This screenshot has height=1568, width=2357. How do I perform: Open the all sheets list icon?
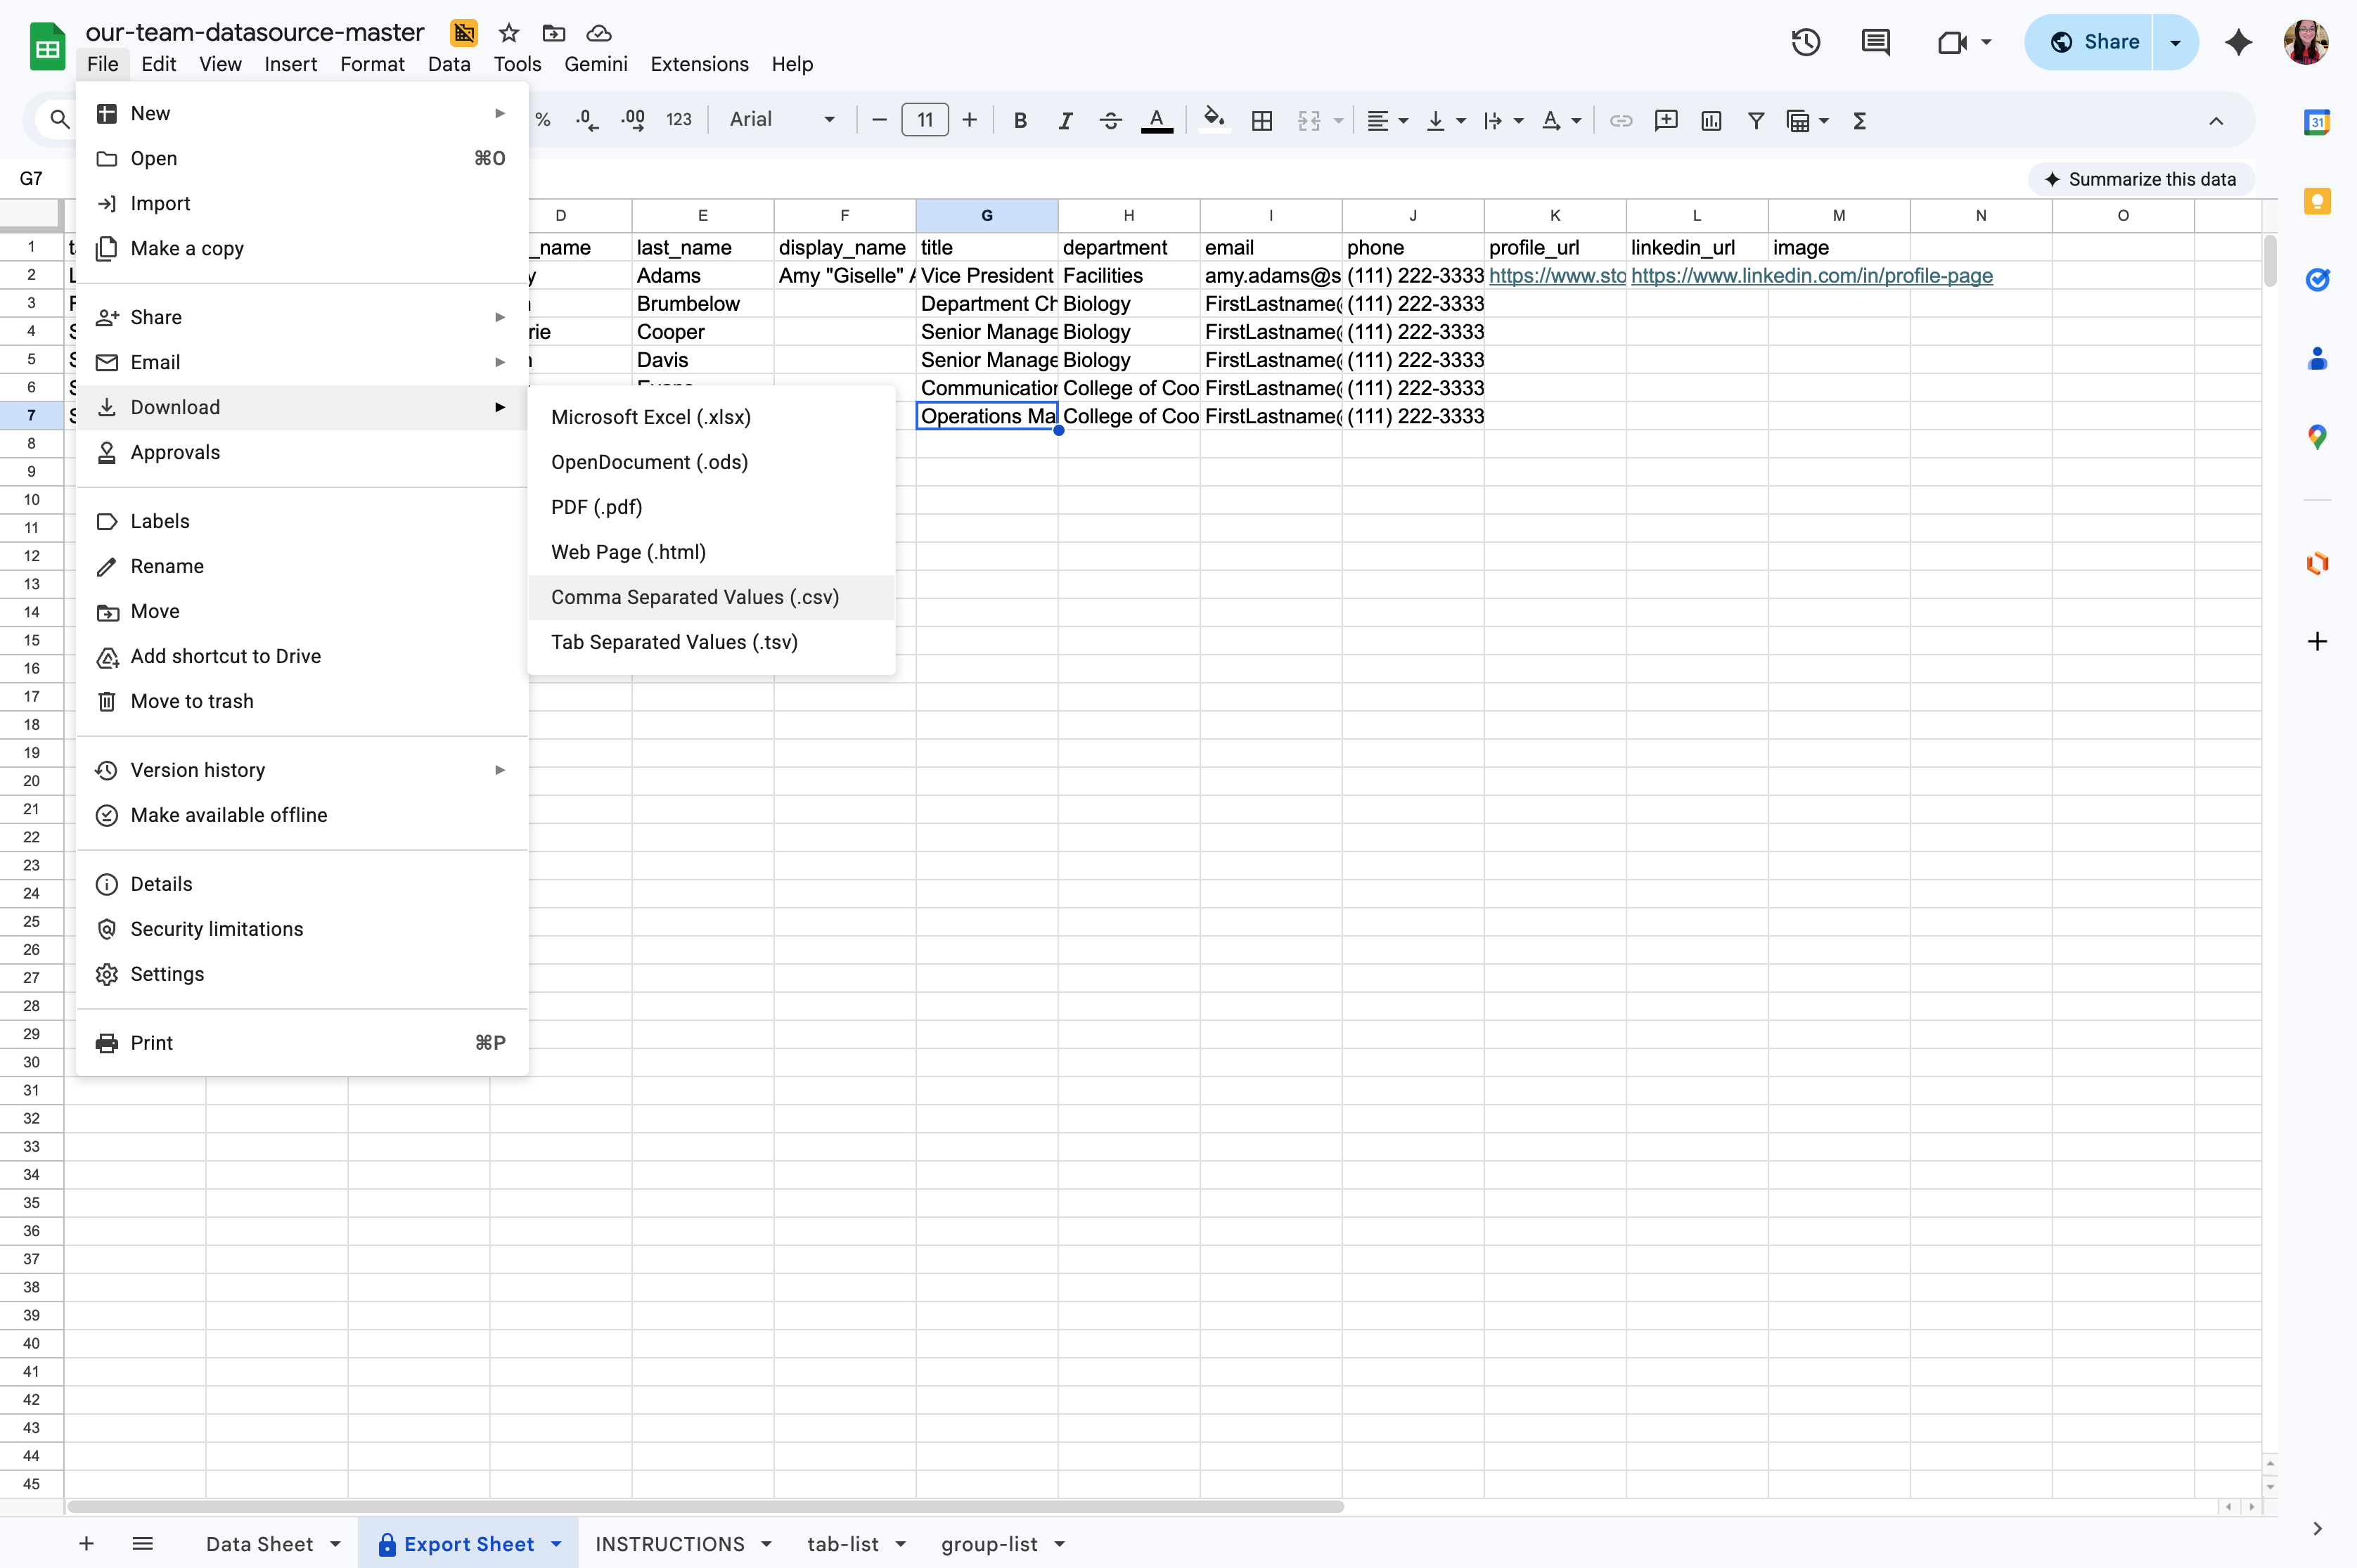[143, 1544]
